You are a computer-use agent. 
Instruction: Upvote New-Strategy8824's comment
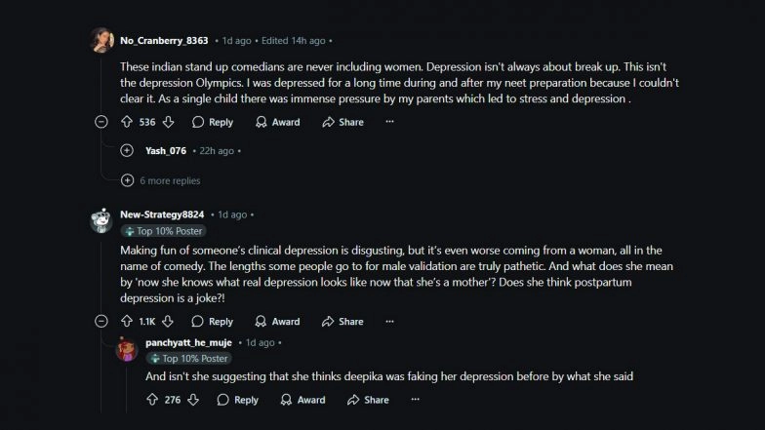tap(127, 321)
